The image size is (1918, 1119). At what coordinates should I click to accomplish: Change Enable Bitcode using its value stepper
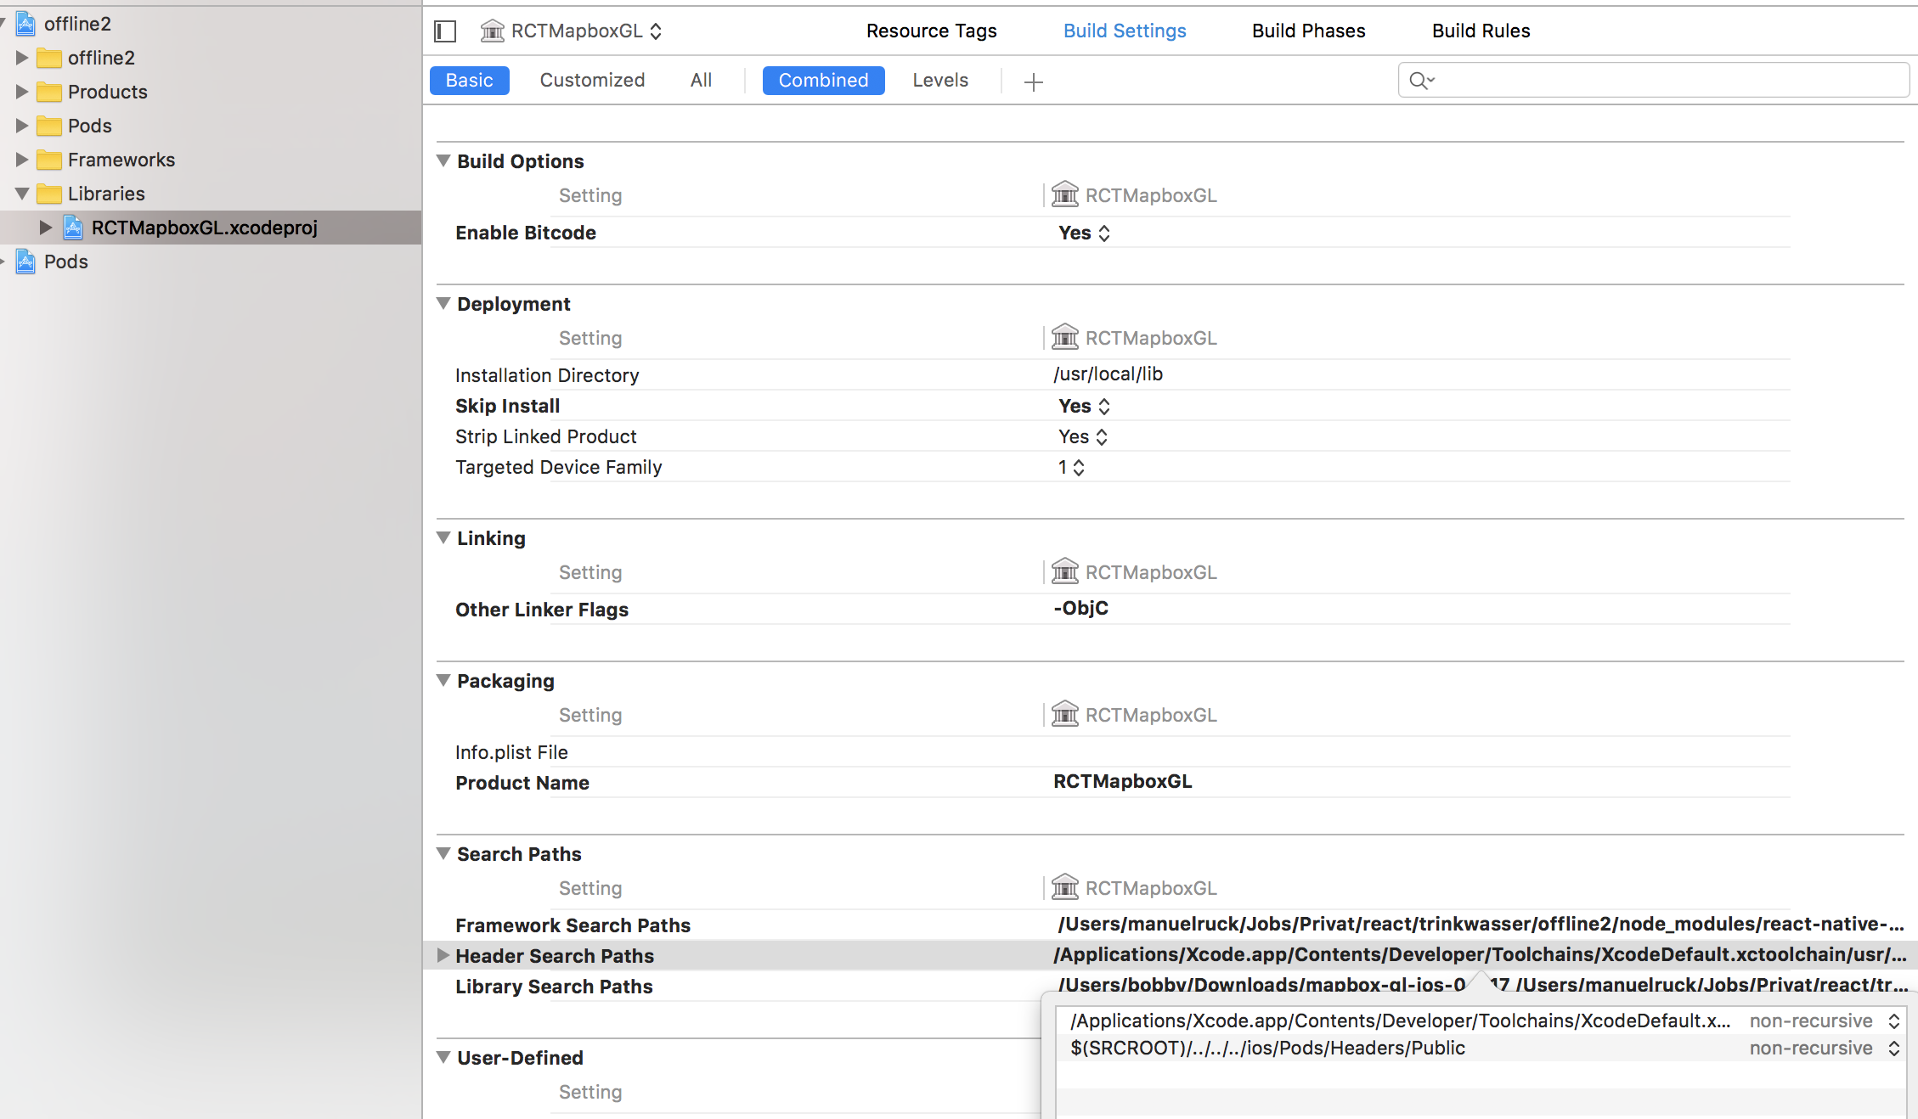coord(1105,233)
